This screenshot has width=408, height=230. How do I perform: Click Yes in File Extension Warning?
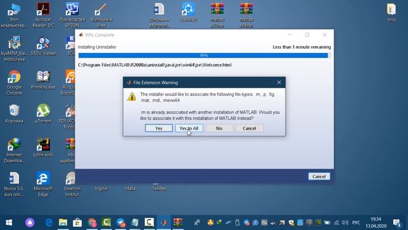pyautogui.click(x=159, y=128)
